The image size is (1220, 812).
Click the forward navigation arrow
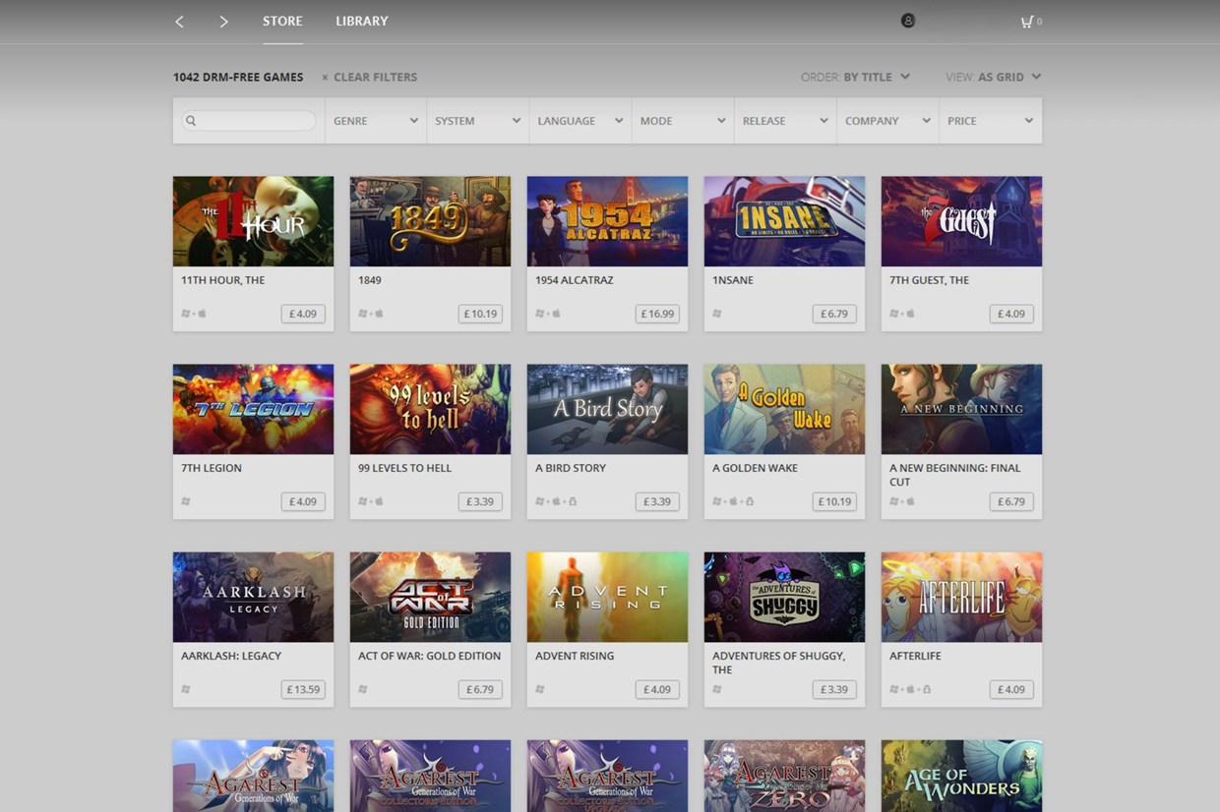223,21
